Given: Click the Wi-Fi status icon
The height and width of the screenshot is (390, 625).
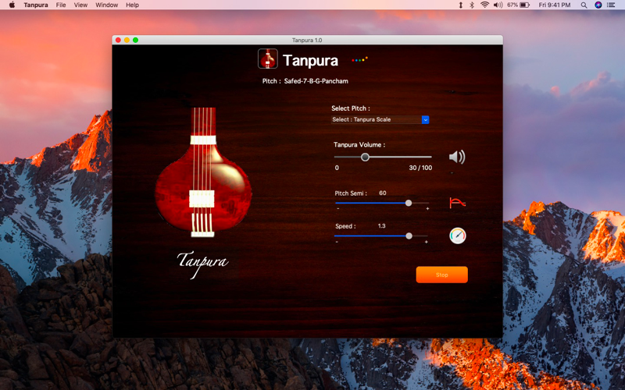Looking at the screenshot, I should (x=484, y=5).
